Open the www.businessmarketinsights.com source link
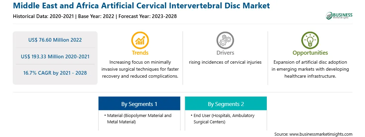The width and height of the screenshot is (365, 137). coord(321,134)
